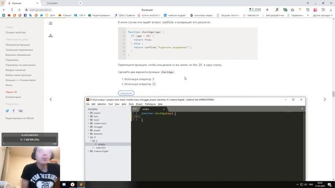Open Sublime Text from the taskbar
The image size is (335, 188).
pyautogui.click(x=81, y=184)
